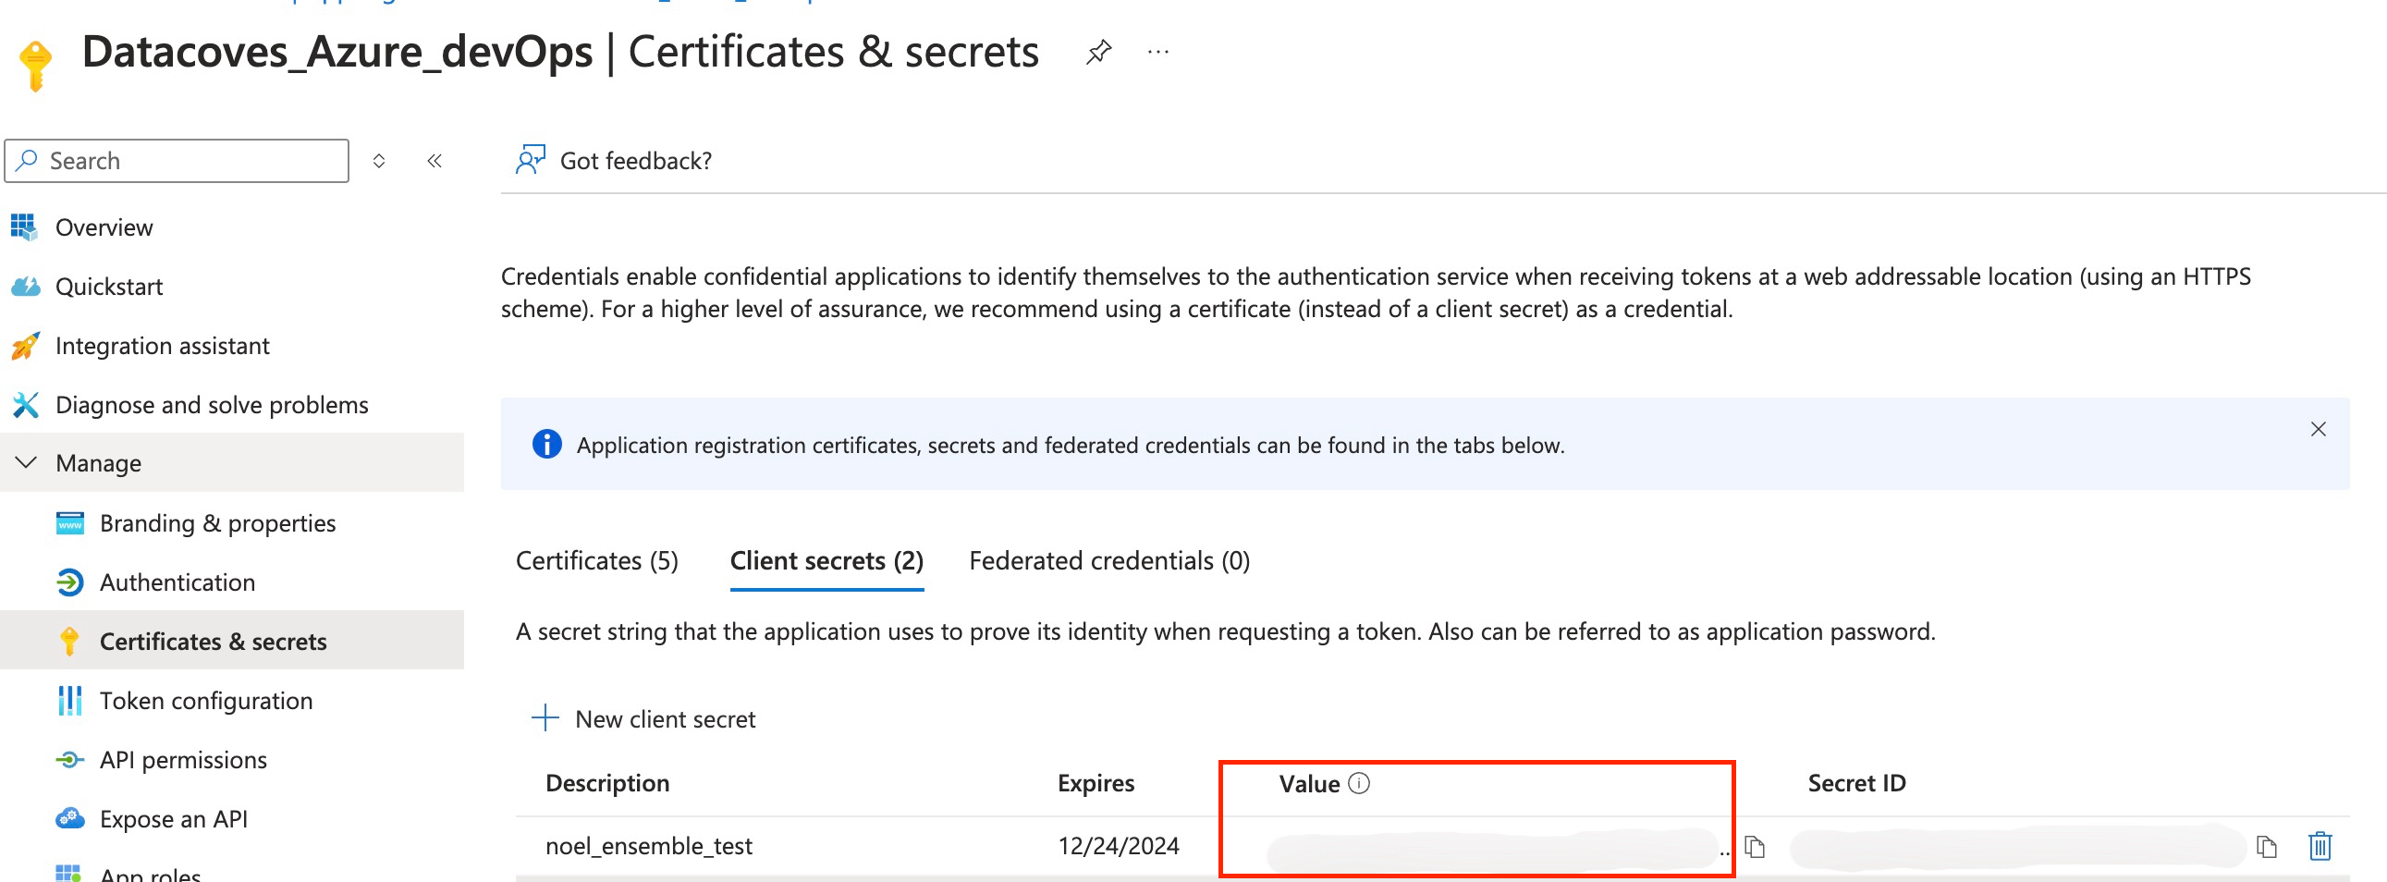This screenshot has width=2387, height=882.
Task: Switch to Federated credentials (0) tab
Action: 1109,561
